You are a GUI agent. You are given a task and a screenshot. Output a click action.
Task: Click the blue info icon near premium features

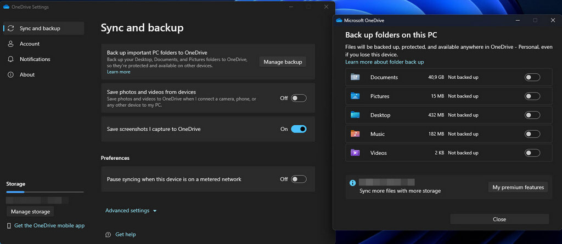click(x=352, y=183)
